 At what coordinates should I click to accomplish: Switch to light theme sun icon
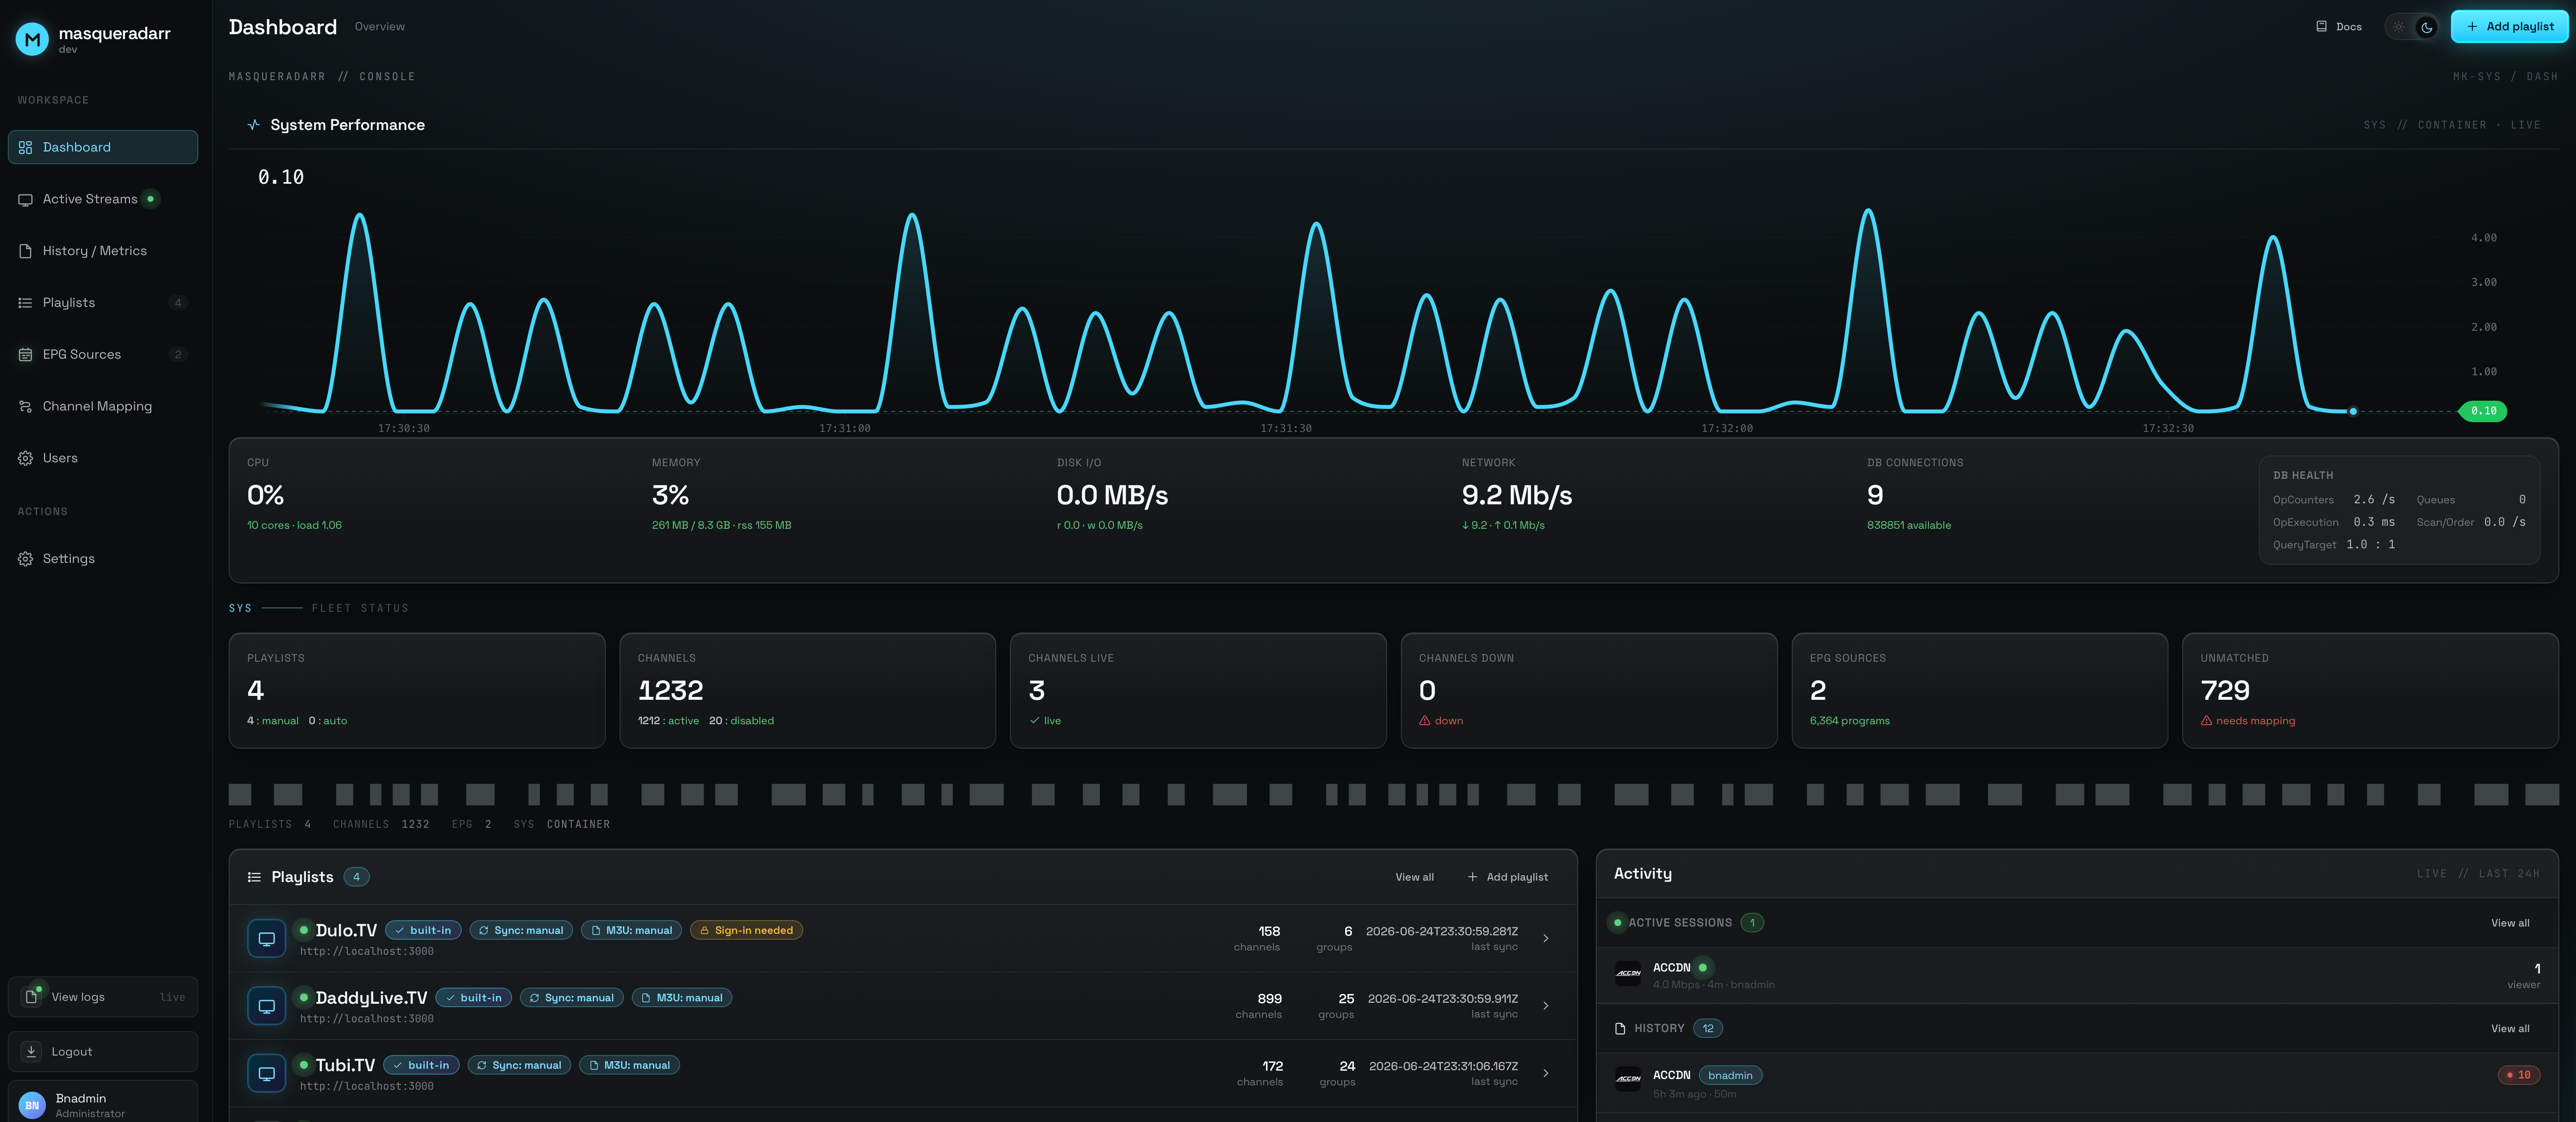pyautogui.click(x=2398, y=27)
